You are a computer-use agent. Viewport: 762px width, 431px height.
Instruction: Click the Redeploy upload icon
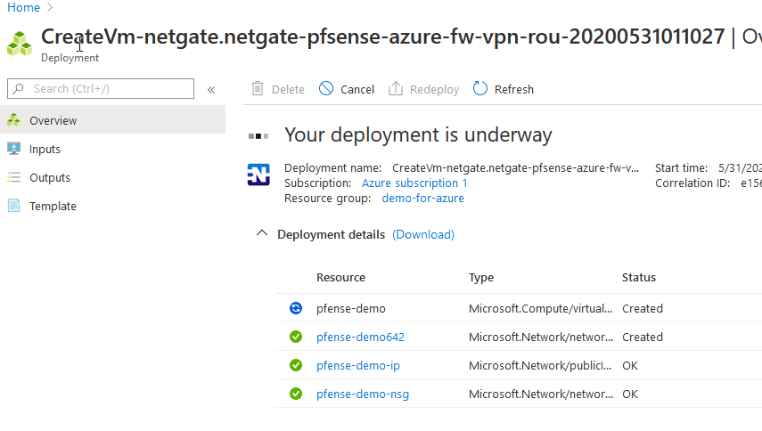396,89
